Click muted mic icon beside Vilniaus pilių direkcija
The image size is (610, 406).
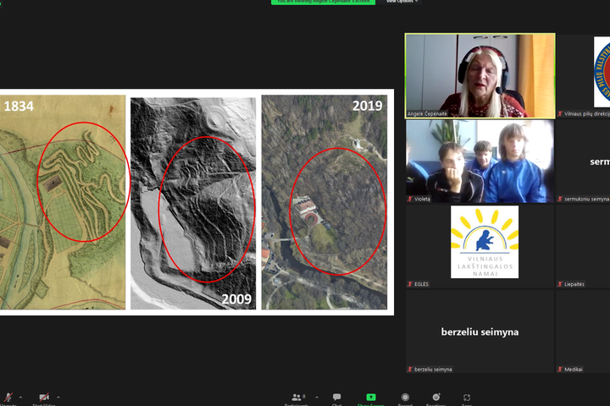pyautogui.click(x=560, y=114)
